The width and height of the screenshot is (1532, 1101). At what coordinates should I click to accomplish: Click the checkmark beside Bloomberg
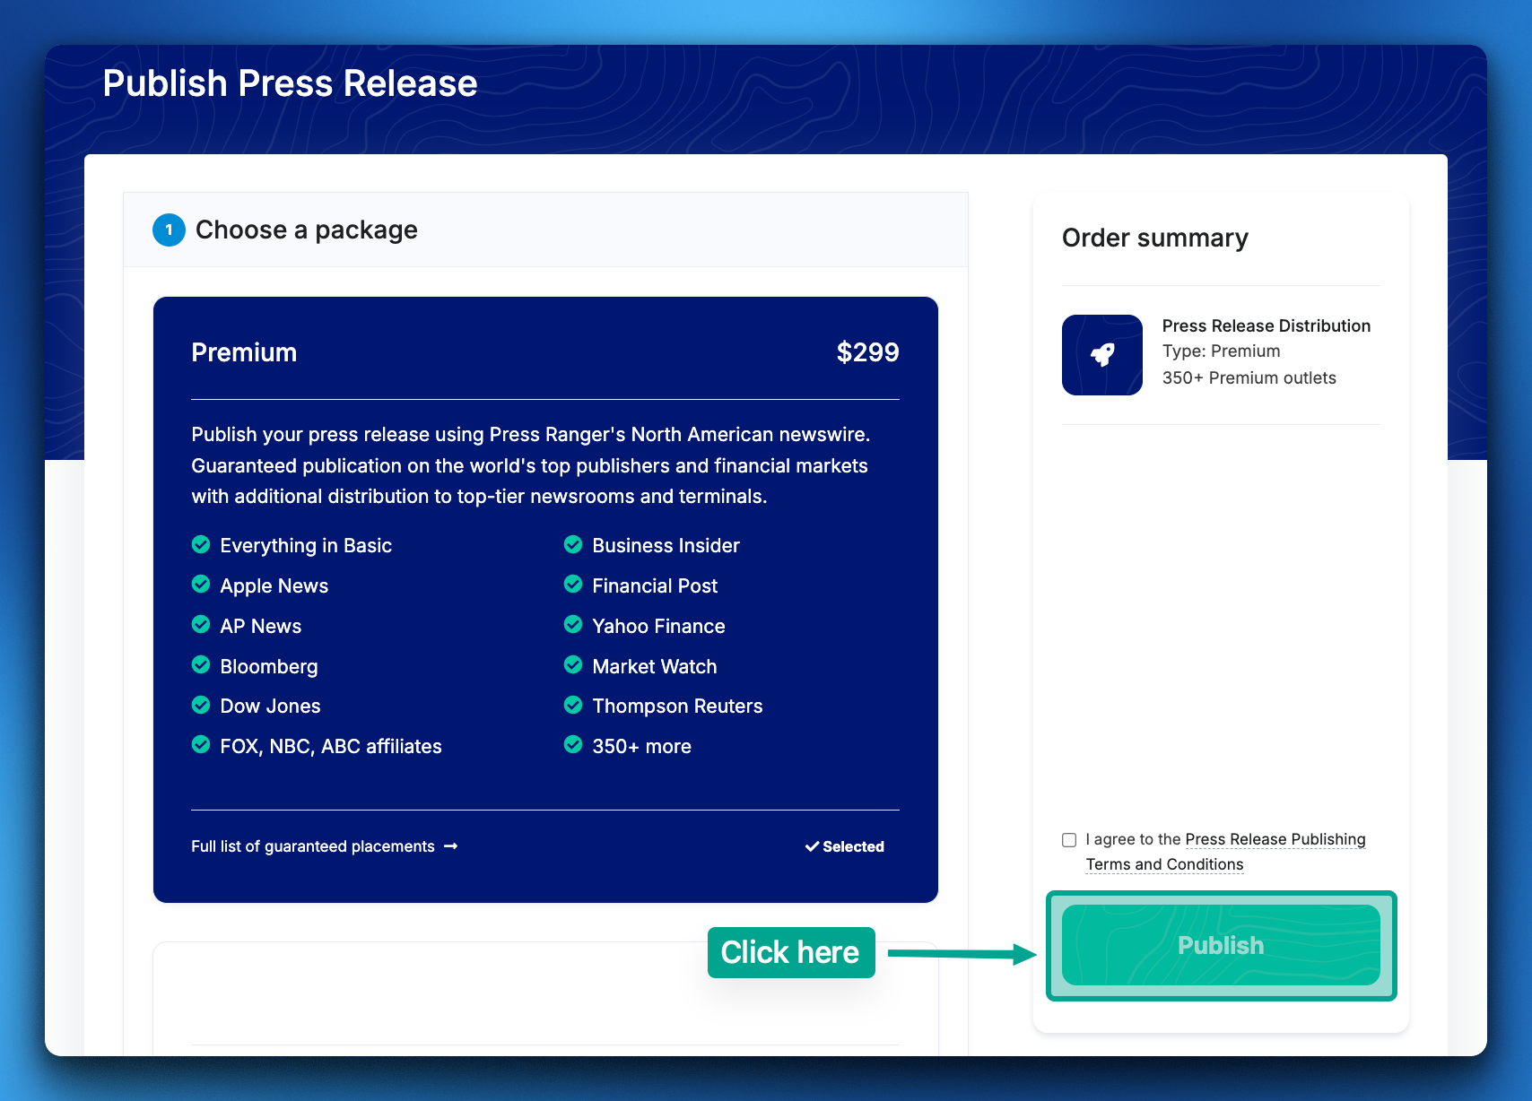(201, 665)
